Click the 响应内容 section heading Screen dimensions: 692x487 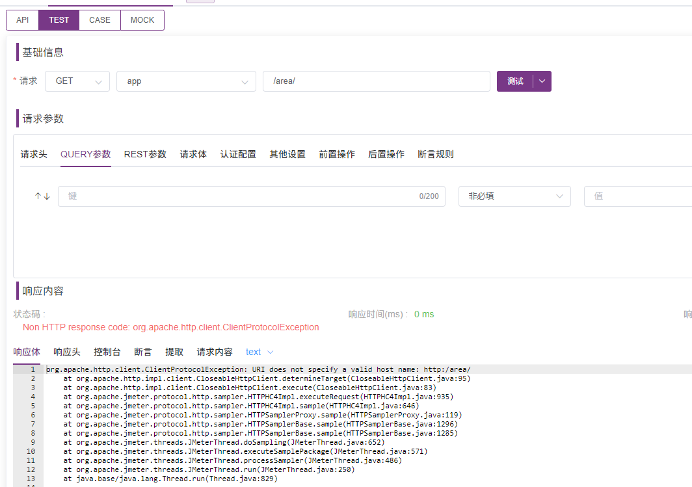click(x=43, y=291)
